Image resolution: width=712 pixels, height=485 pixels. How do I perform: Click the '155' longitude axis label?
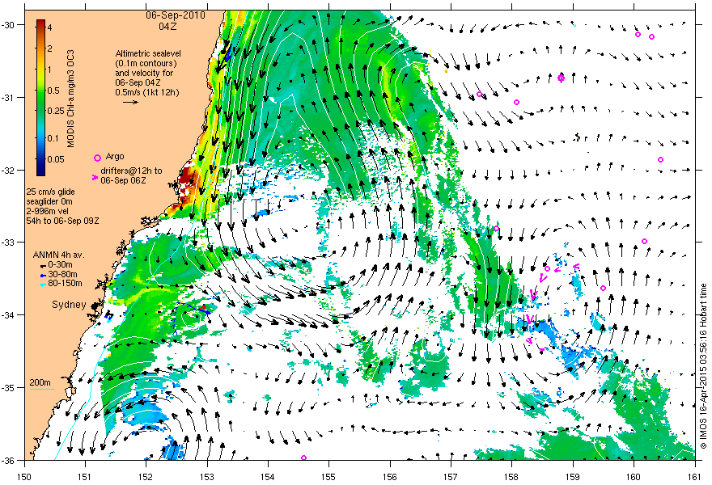point(328,477)
